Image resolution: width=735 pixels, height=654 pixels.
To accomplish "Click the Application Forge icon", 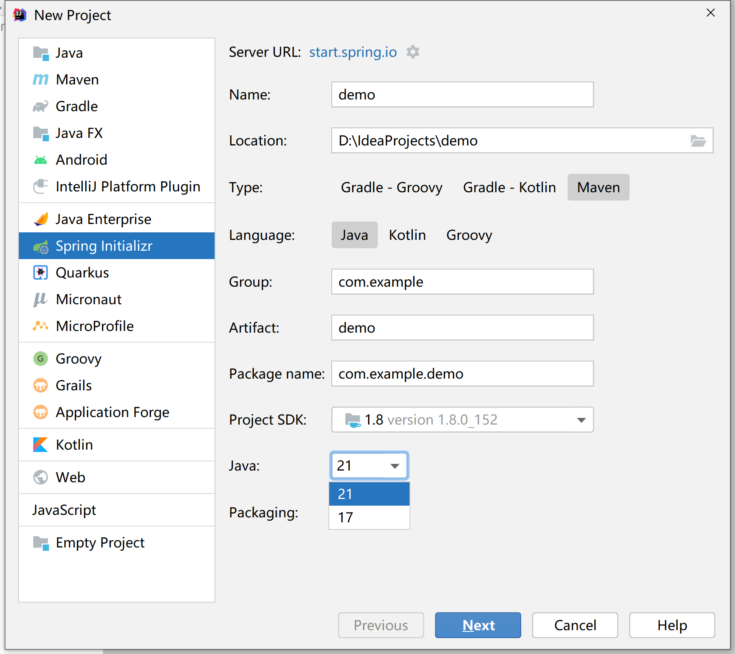I will pos(41,412).
